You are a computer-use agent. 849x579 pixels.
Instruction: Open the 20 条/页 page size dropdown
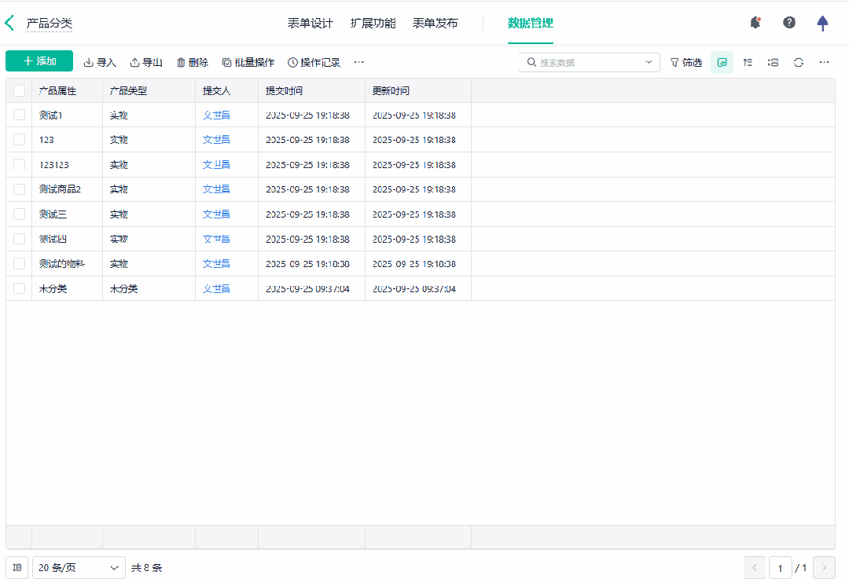(79, 568)
